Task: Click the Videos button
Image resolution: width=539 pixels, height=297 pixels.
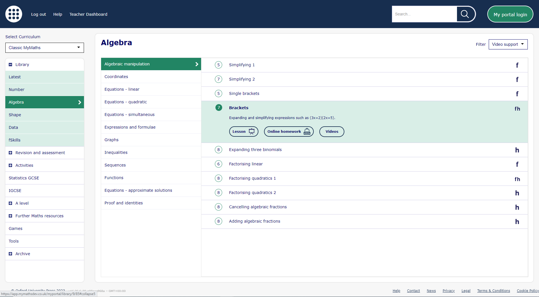Action: pyautogui.click(x=332, y=131)
